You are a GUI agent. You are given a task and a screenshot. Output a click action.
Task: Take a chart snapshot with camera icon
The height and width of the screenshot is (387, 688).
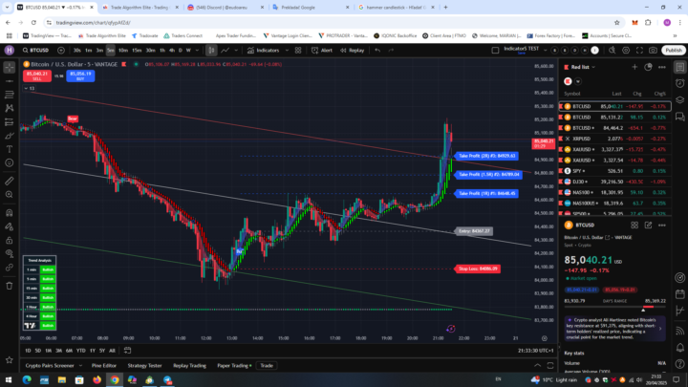coord(654,51)
